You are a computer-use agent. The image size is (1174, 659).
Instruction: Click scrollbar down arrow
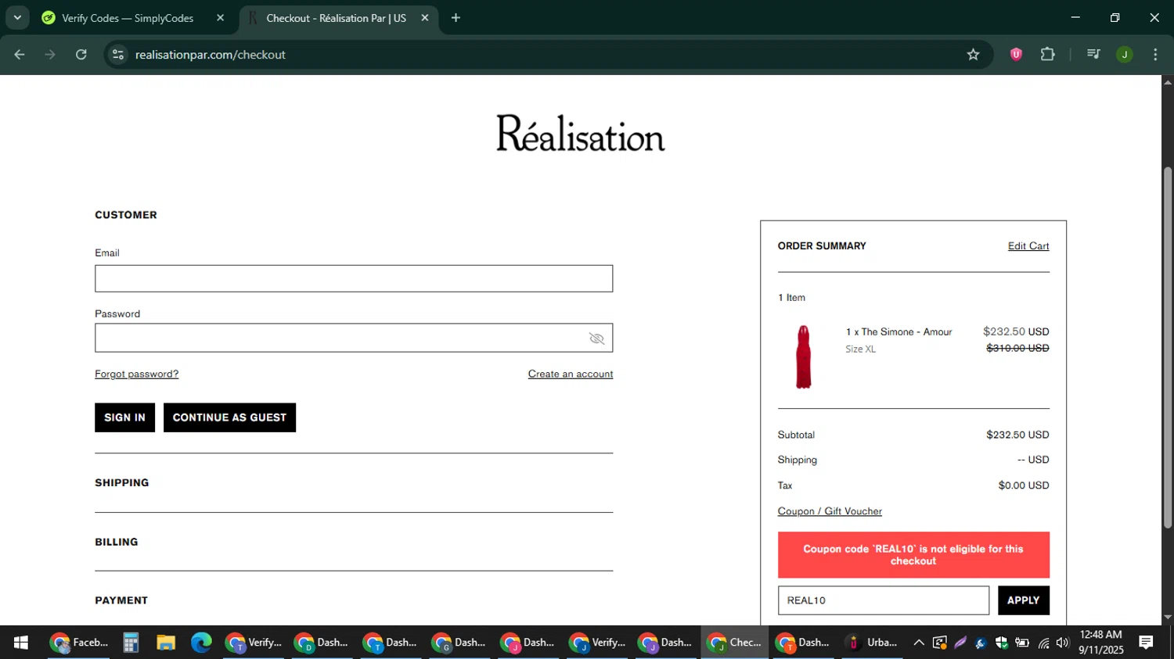[1168, 618]
